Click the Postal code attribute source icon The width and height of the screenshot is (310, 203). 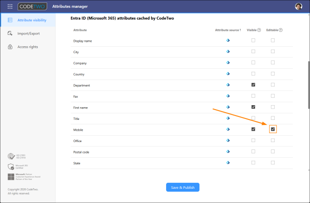(x=228, y=151)
